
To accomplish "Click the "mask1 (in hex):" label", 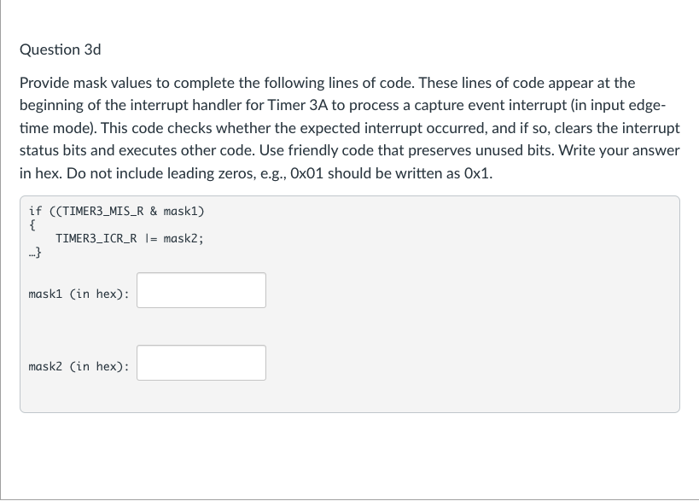I will pyautogui.click(x=79, y=294).
